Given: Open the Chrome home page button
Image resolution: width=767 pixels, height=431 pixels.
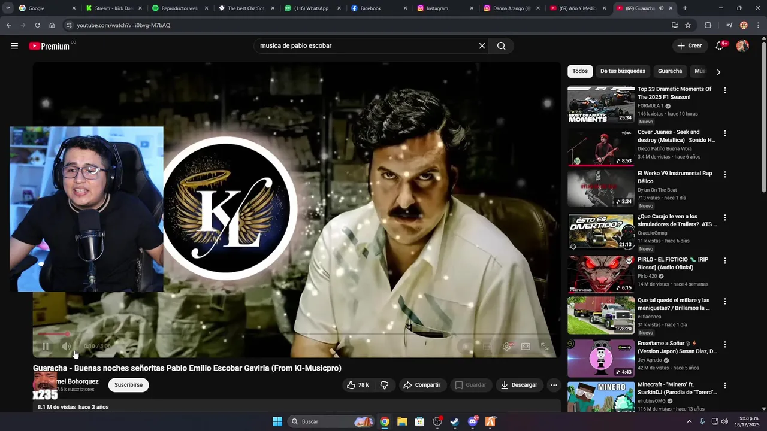Looking at the screenshot, I should [52, 25].
